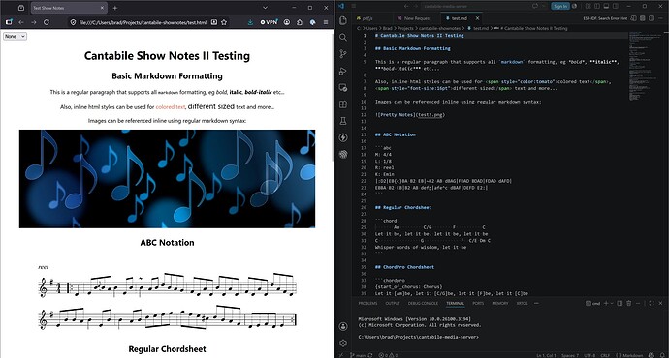
Task: Open a new browser tab
Action: pos(115,8)
